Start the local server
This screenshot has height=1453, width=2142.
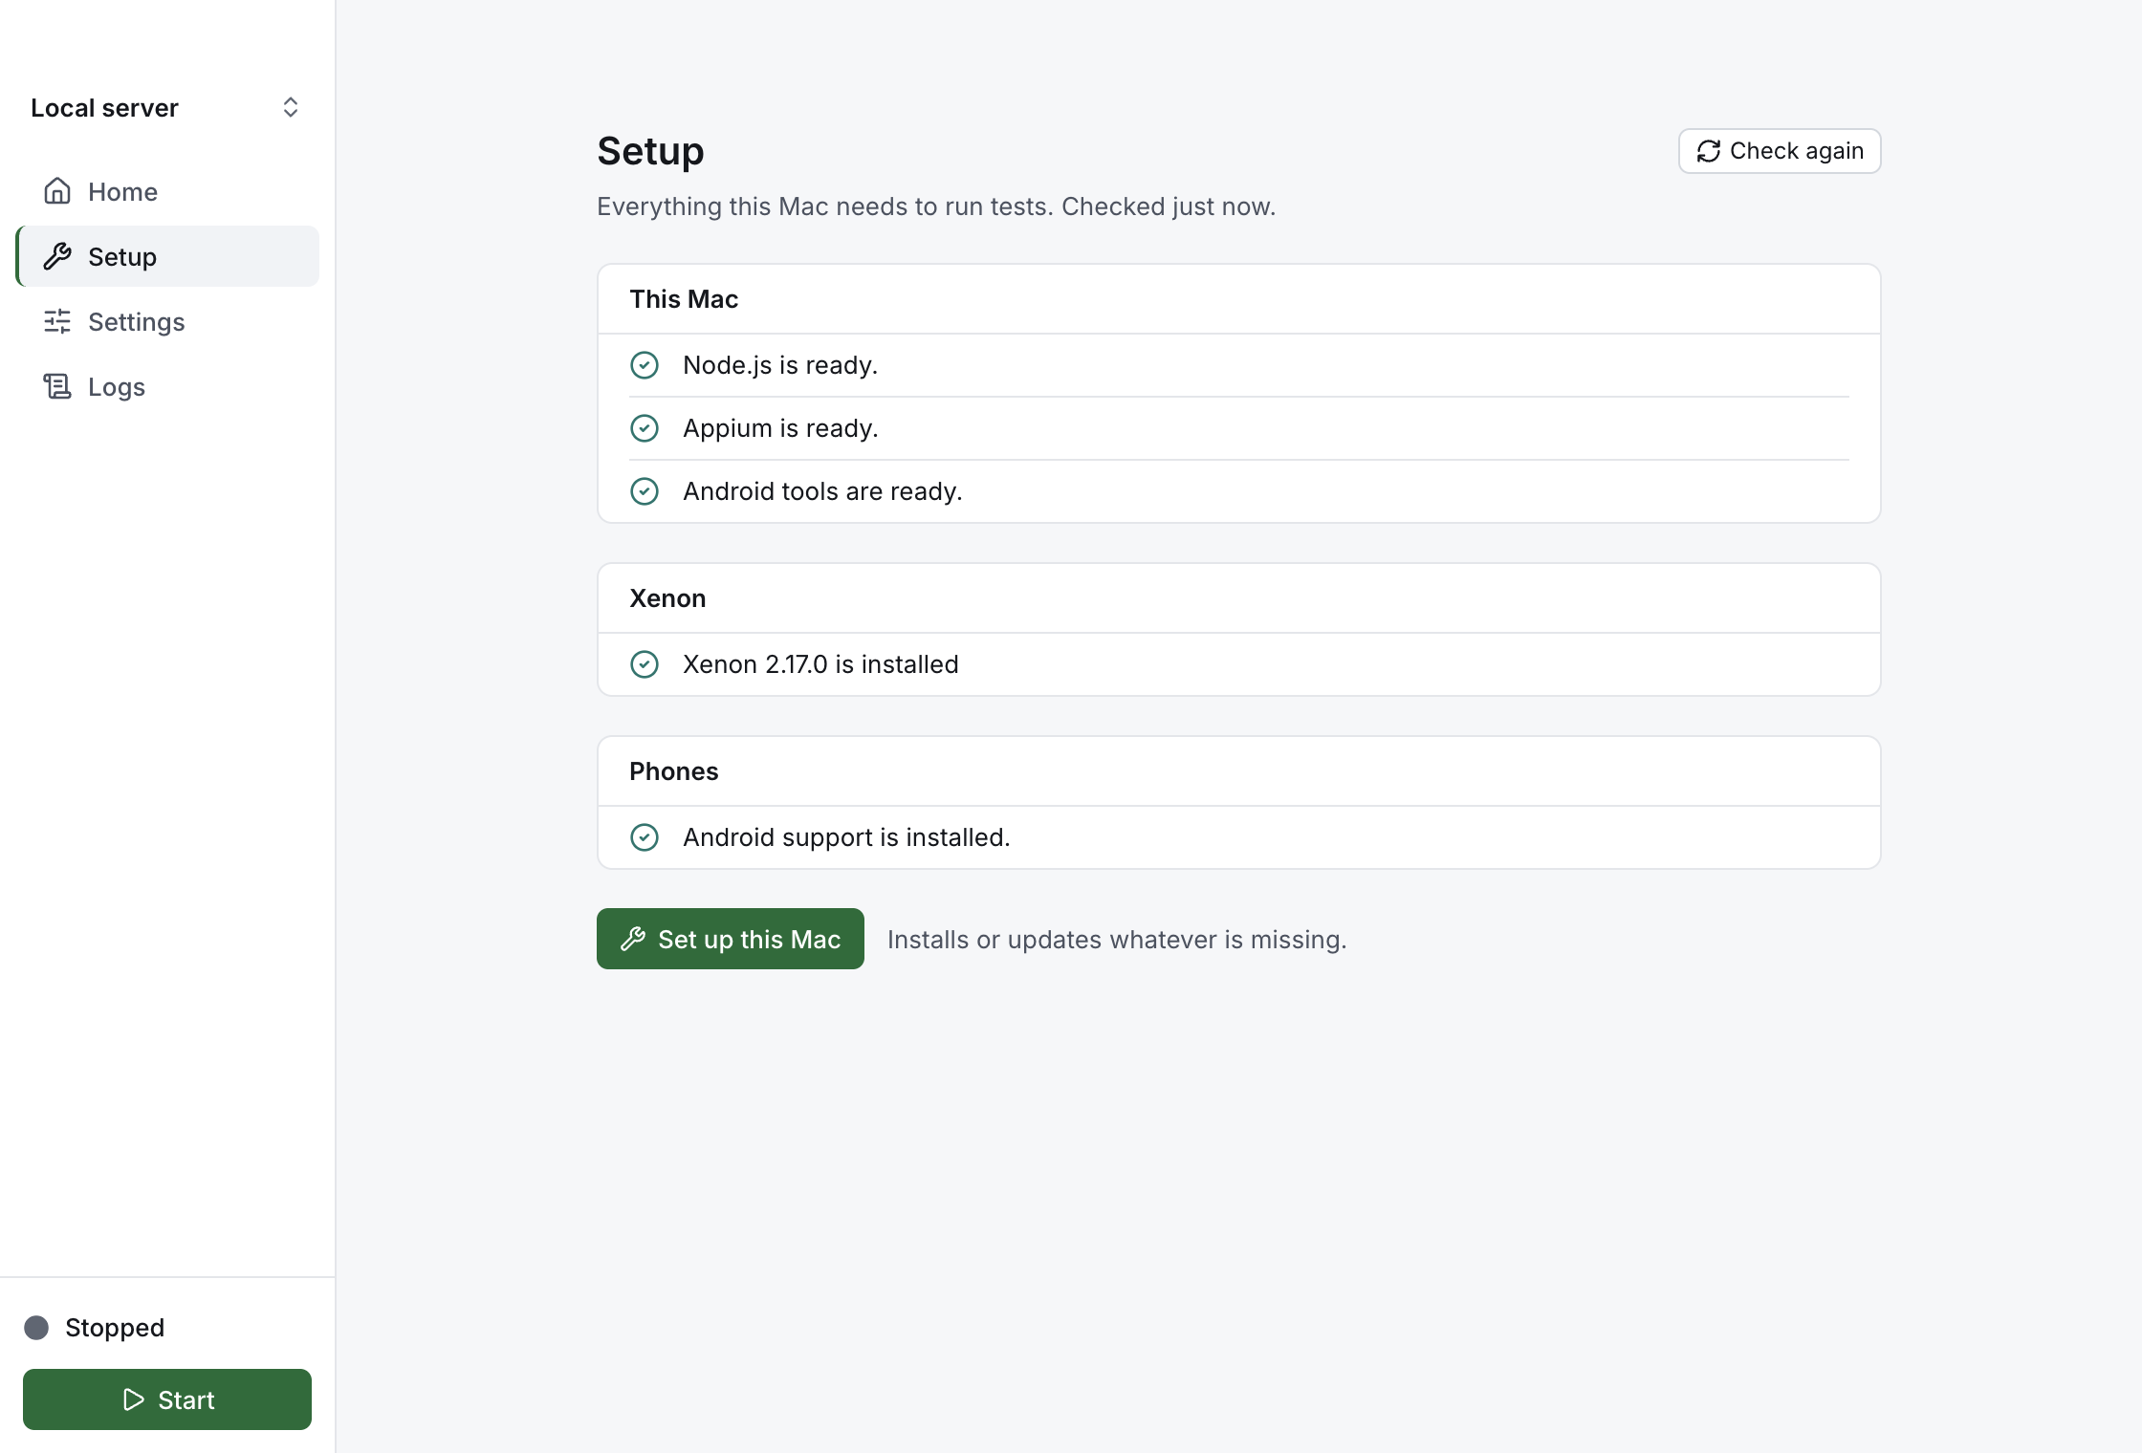point(167,1399)
